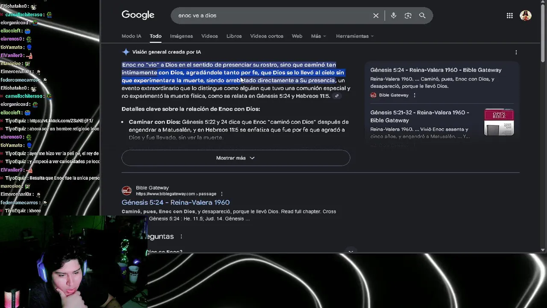This screenshot has width=547, height=308.
Task: Open three-dot menu beside biblegateway.com result URL
Action: pyautogui.click(x=221, y=194)
